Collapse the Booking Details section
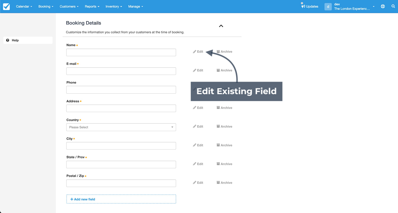 click(x=221, y=26)
